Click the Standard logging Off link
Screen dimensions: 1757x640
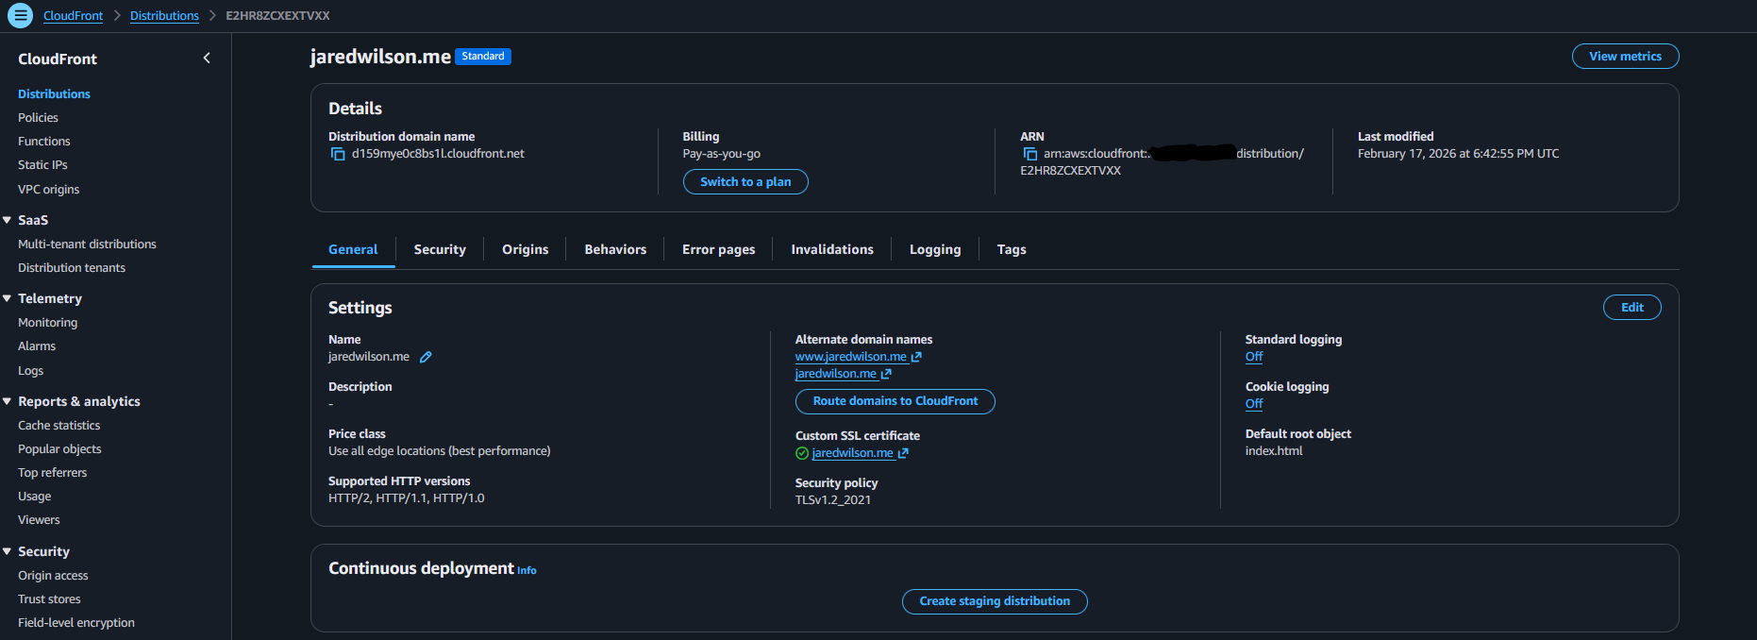click(1254, 357)
